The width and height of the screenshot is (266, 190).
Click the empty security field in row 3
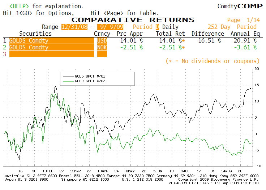pyautogui.click(x=52, y=54)
